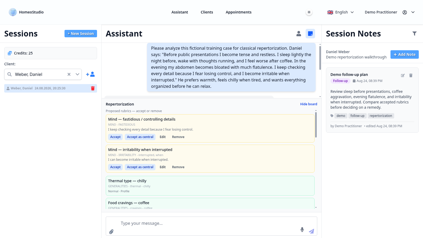
Task: Start a New Session
Action: point(81,34)
